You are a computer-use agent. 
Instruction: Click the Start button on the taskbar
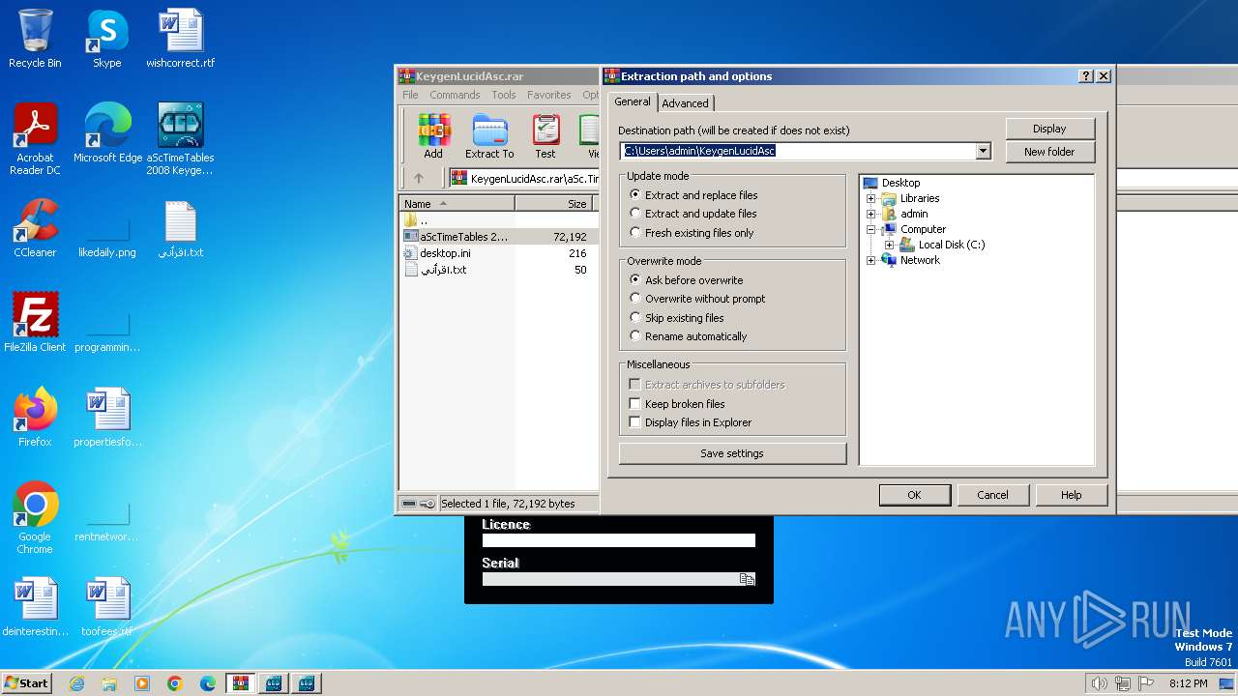pyautogui.click(x=27, y=683)
